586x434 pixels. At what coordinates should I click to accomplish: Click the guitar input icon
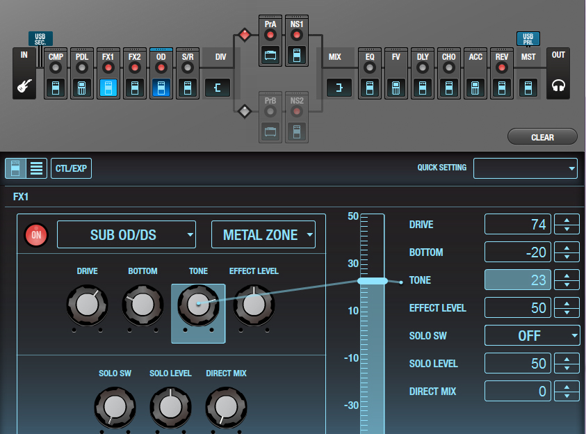point(24,88)
